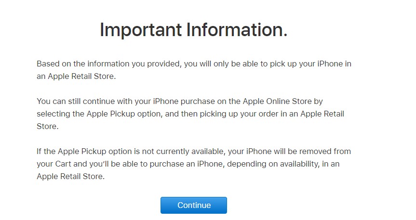Click the words "depending on availability"
This screenshot has width=416, height=220.
[272, 164]
